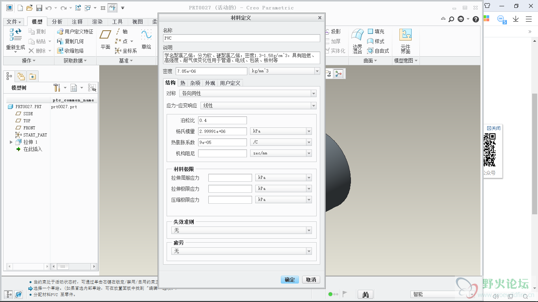Click the 重新生成 regenerate button
The height and width of the screenshot is (302, 538).
click(x=15, y=40)
